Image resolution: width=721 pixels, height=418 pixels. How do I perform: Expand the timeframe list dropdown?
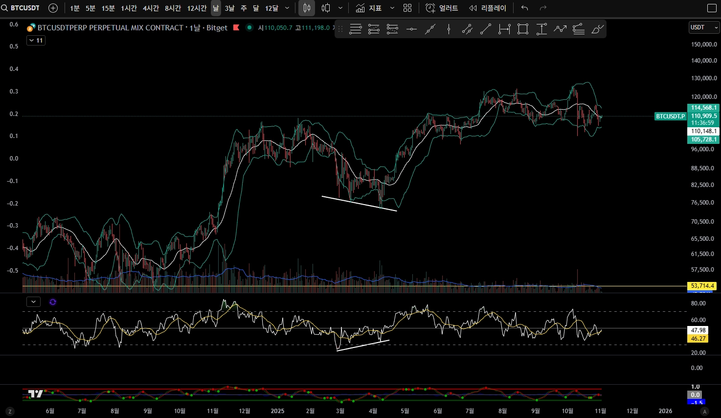coord(287,8)
